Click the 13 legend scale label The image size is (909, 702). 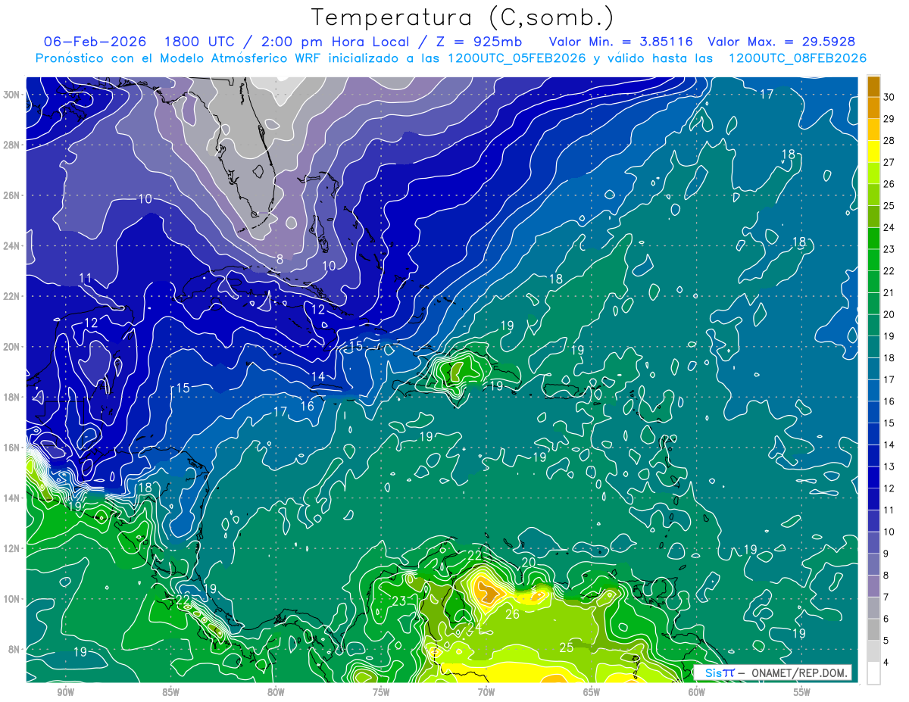coord(889,466)
